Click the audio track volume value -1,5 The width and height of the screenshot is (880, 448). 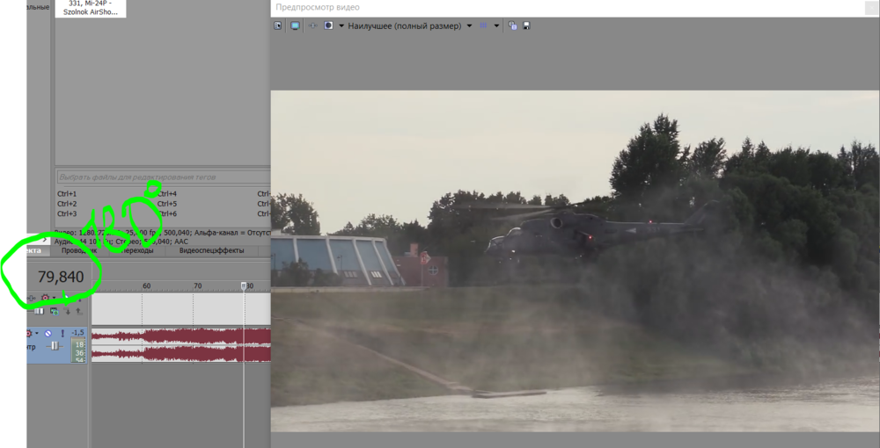point(78,333)
